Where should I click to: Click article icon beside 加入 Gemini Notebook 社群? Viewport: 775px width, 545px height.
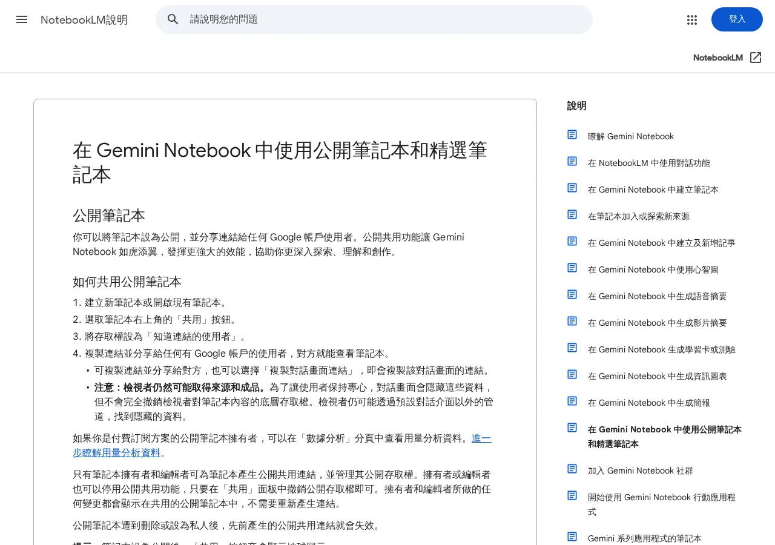[x=572, y=469]
